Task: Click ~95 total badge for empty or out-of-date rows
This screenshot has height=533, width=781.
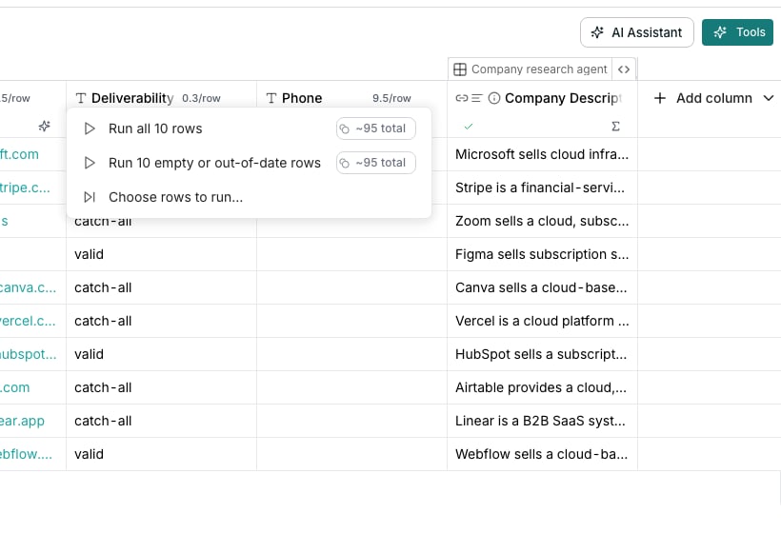Action: [376, 163]
